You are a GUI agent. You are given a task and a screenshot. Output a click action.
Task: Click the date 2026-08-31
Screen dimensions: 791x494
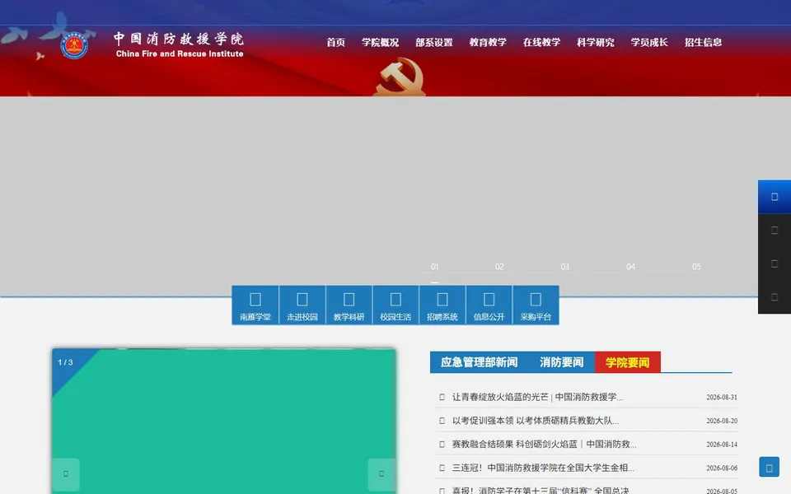click(722, 397)
